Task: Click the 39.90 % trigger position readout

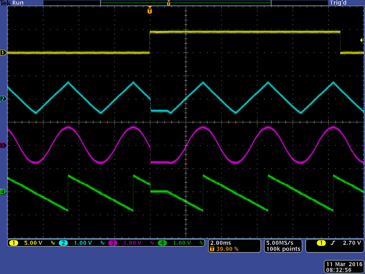Action: pos(225,249)
